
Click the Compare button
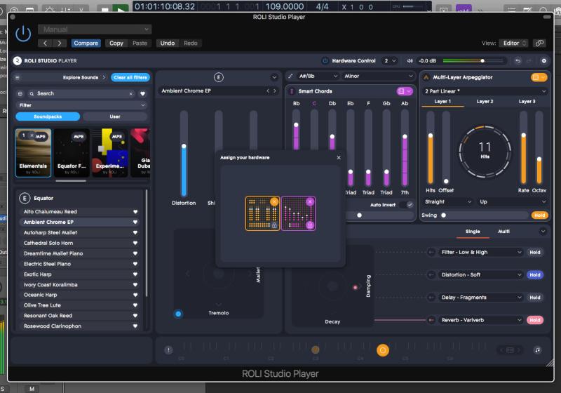click(86, 44)
